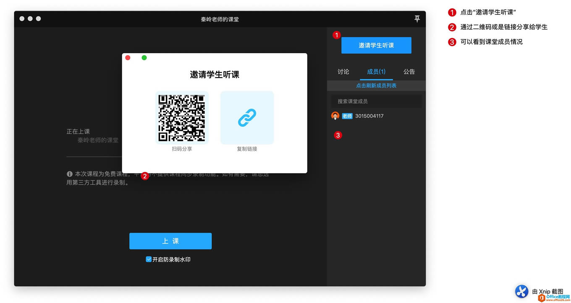Viewport: 571px width, 303px height.
Task: Click the 正在上课 status text
Action: click(78, 132)
